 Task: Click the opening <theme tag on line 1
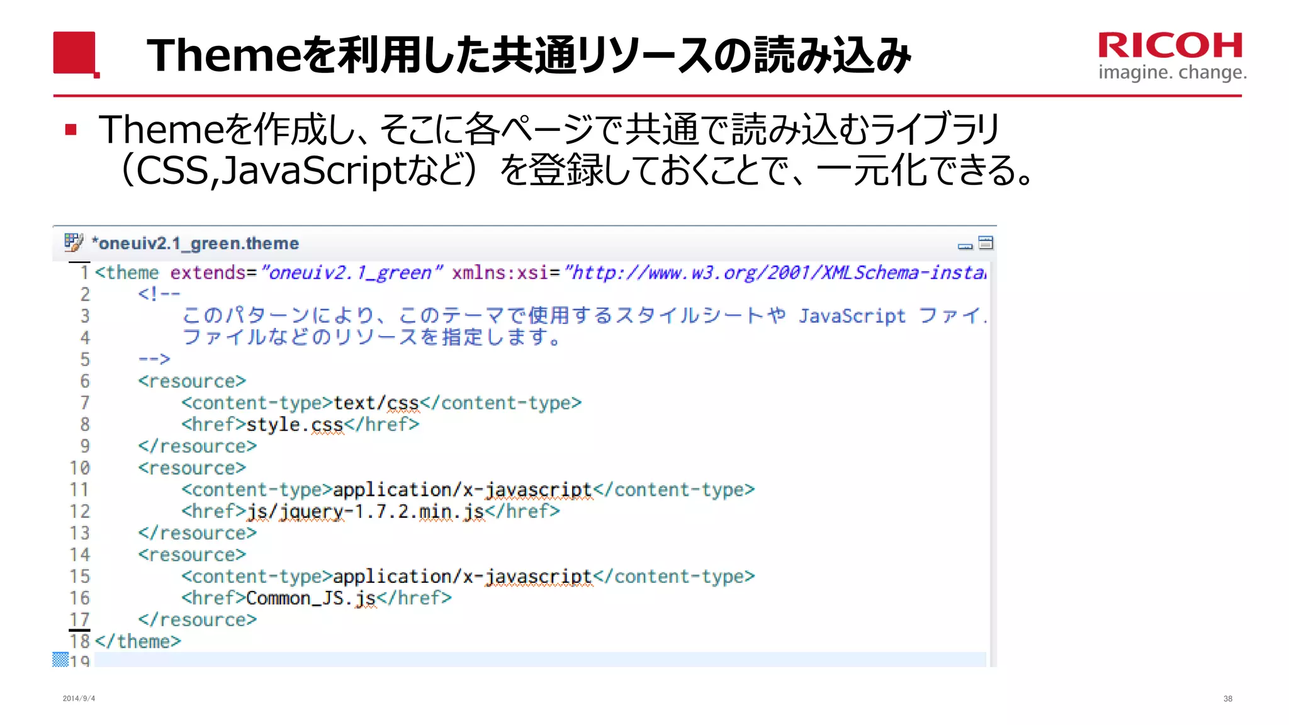coord(127,273)
